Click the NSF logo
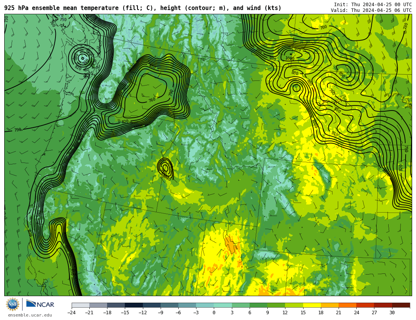This screenshot has width=416, height=320. (12, 304)
